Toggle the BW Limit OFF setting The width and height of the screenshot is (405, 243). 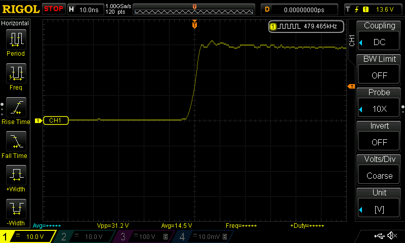pyautogui.click(x=379, y=74)
